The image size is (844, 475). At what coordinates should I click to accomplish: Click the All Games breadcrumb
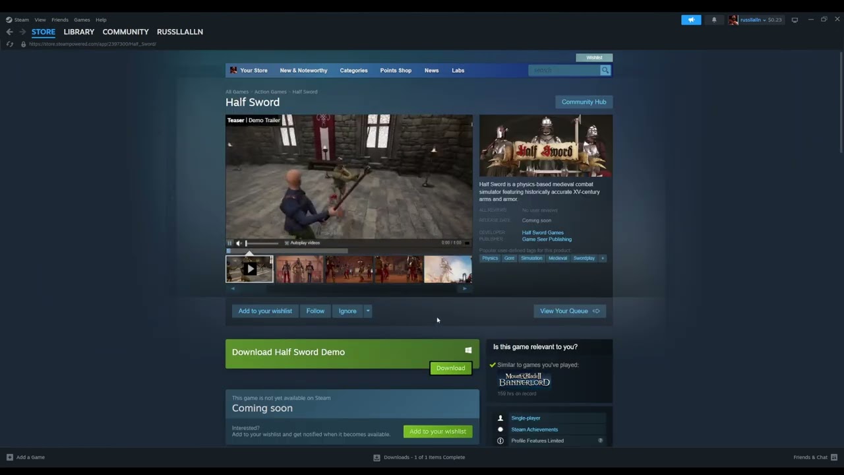coord(237,92)
